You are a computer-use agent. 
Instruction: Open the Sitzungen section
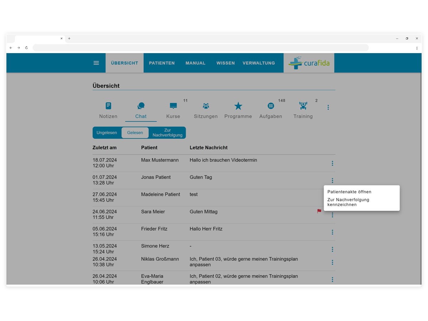click(x=206, y=110)
